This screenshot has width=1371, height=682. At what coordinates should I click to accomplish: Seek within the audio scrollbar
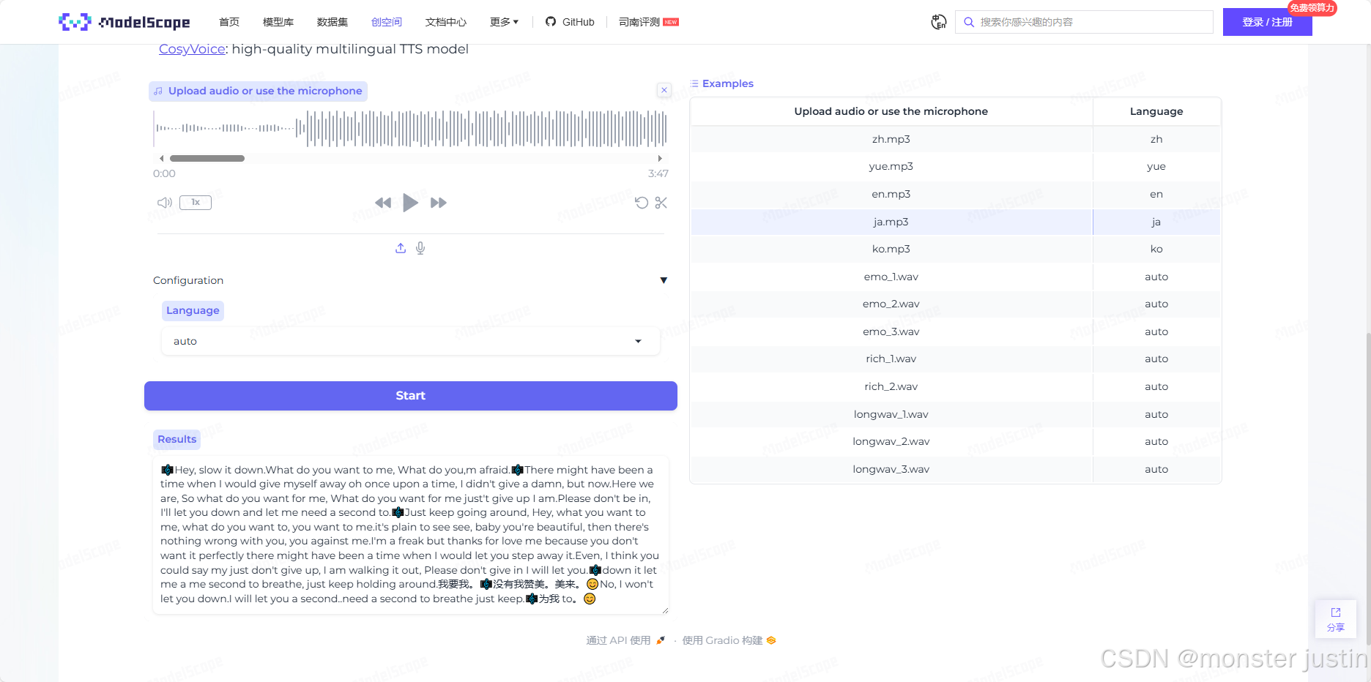tap(207, 158)
